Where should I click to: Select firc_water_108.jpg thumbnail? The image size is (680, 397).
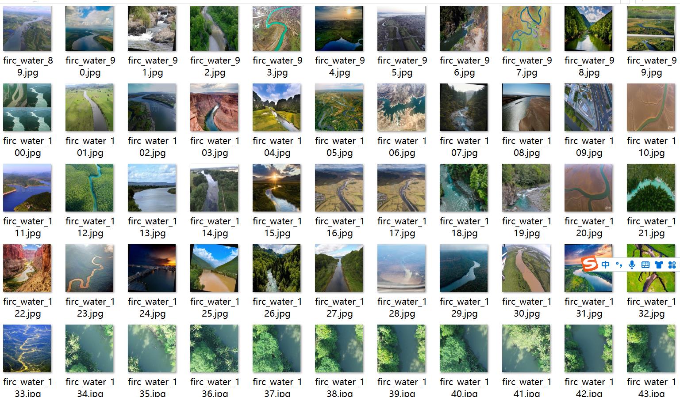click(526, 107)
